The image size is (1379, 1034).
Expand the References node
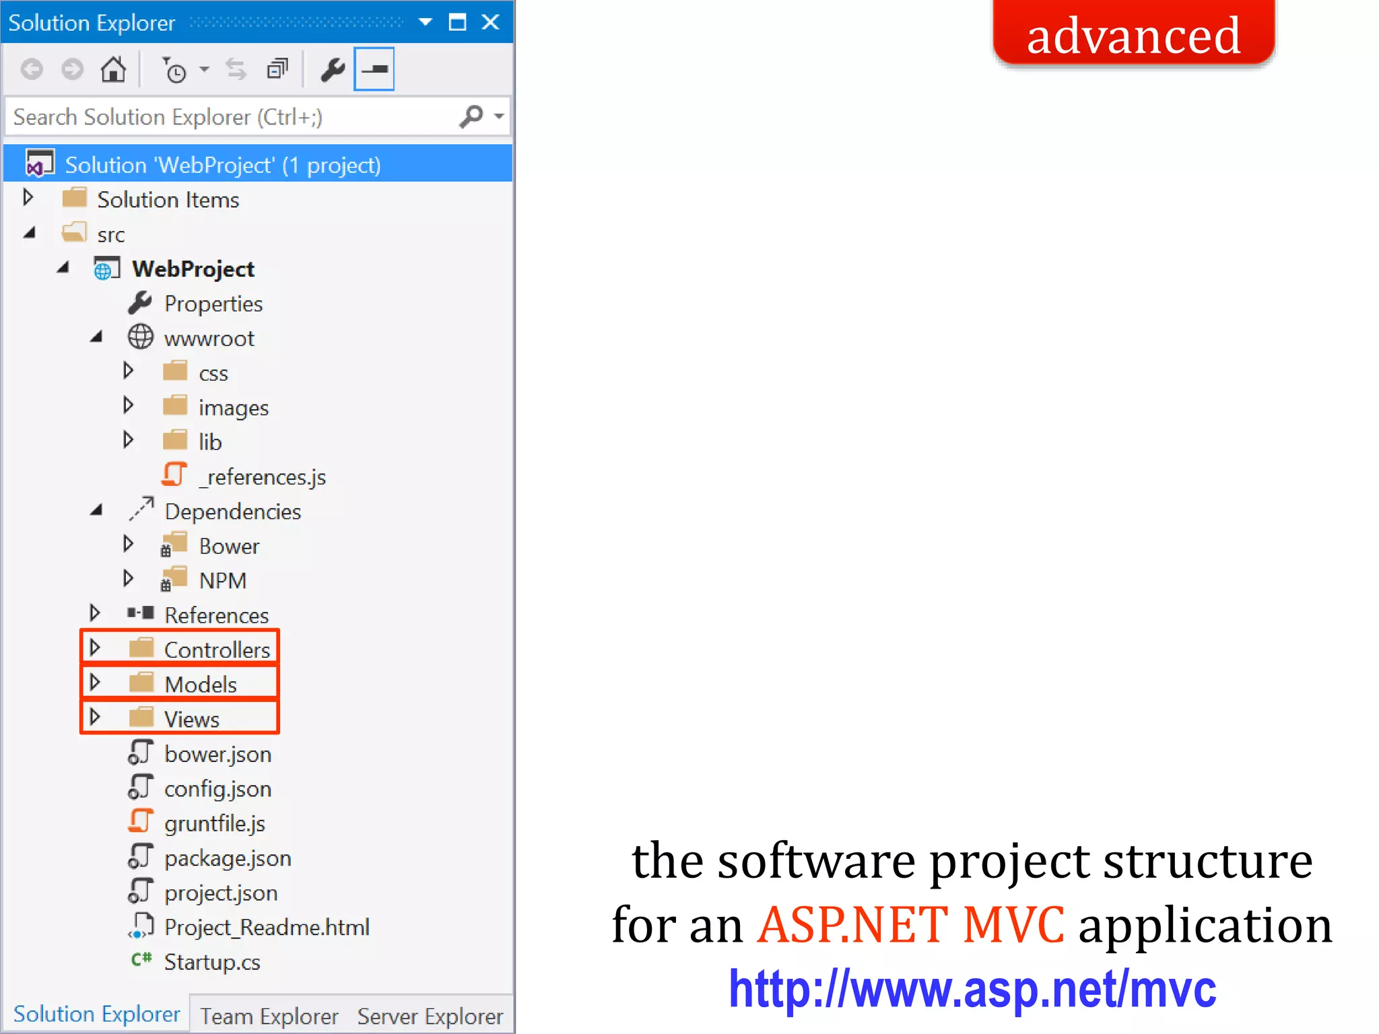[x=95, y=613]
